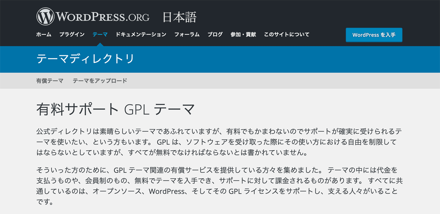Viewport: 440px width, 214px height.
Task: Open the テーマをアップロード link
Action: pos(100,81)
